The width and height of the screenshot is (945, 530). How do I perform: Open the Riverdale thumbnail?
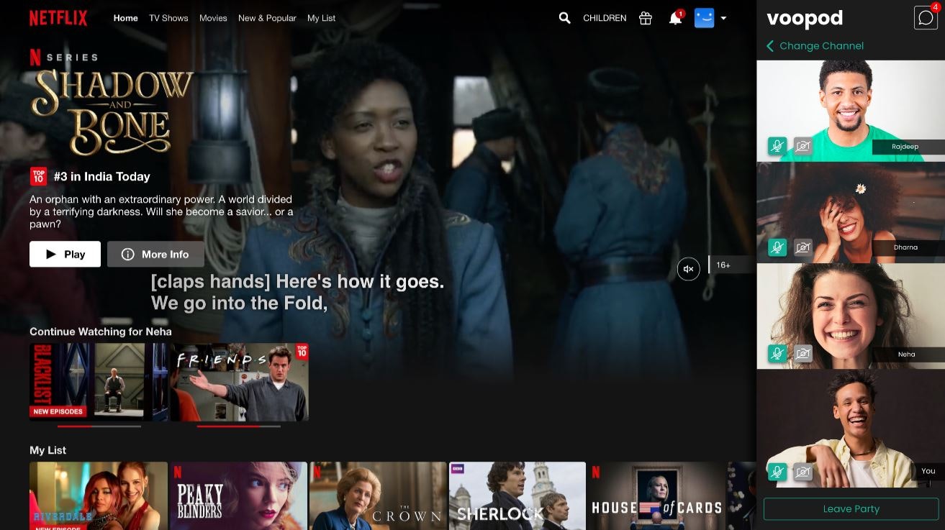point(99,496)
